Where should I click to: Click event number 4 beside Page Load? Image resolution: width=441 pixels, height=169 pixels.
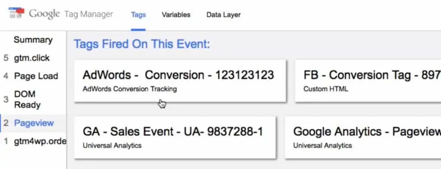[x=6, y=76]
